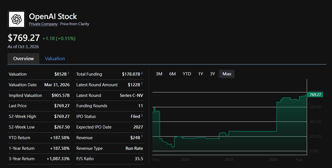Click the Expected IPO Date value 2027

[x=138, y=127]
